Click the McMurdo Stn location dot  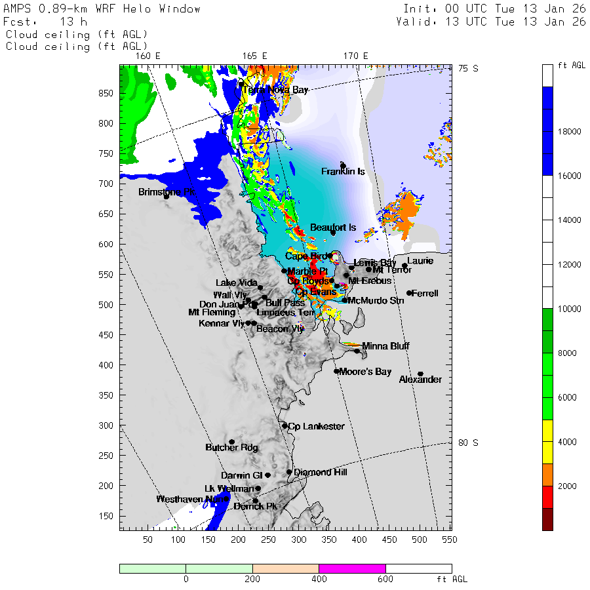pyautogui.click(x=345, y=300)
